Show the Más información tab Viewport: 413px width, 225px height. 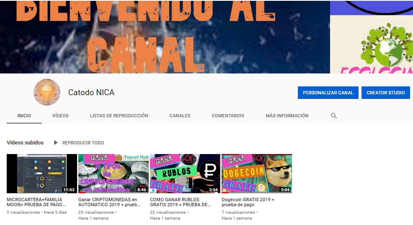coord(287,116)
